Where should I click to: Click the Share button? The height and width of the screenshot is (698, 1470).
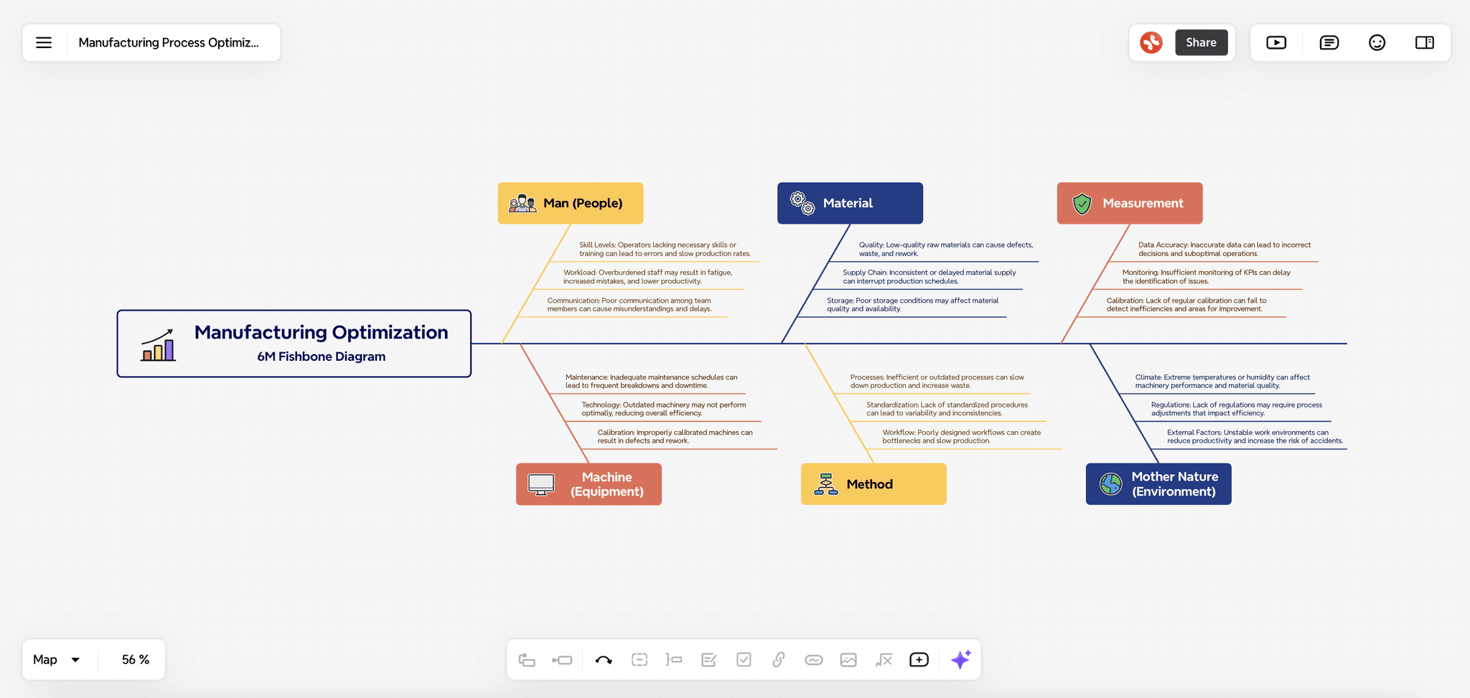tap(1202, 42)
